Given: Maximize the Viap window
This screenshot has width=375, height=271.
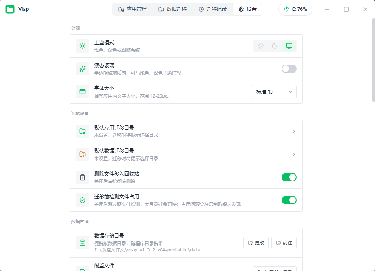Looking at the screenshot, I should click(x=346, y=9).
